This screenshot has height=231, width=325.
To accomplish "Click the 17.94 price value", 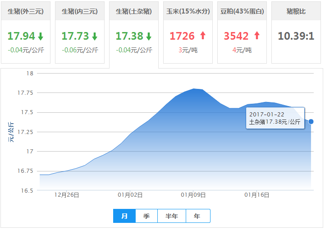I will click(21, 36).
